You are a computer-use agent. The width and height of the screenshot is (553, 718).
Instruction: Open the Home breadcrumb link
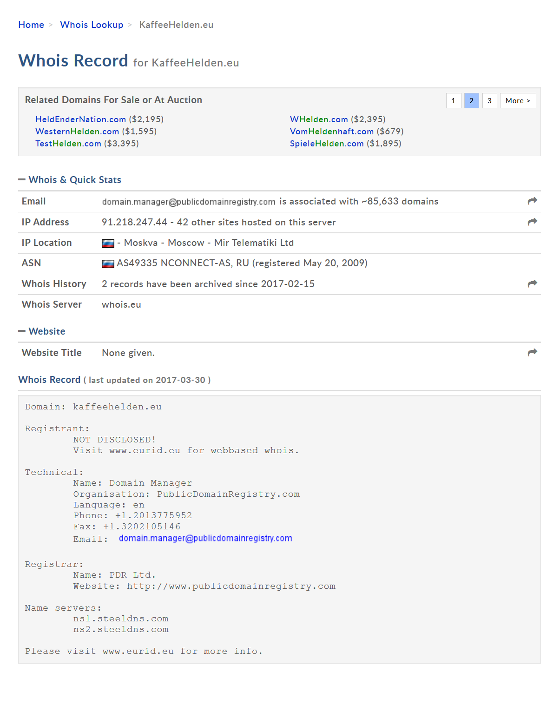click(x=31, y=25)
